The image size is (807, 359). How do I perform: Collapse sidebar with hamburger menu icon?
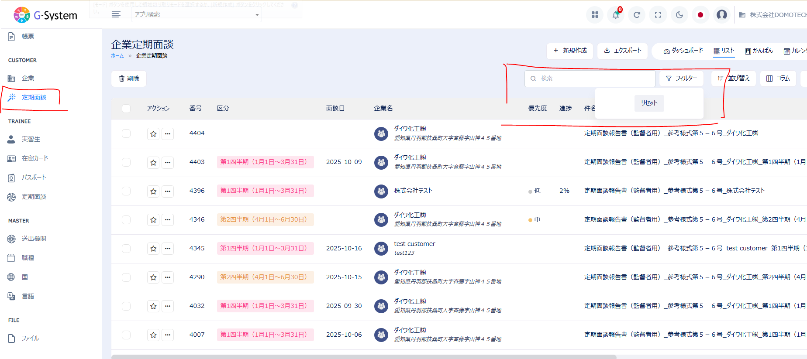116,14
